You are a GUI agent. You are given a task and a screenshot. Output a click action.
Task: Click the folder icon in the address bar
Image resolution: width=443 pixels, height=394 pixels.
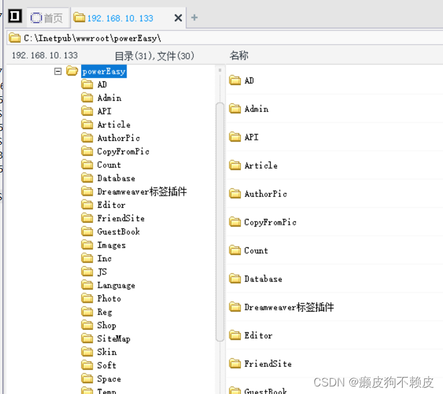pyautogui.click(x=14, y=38)
